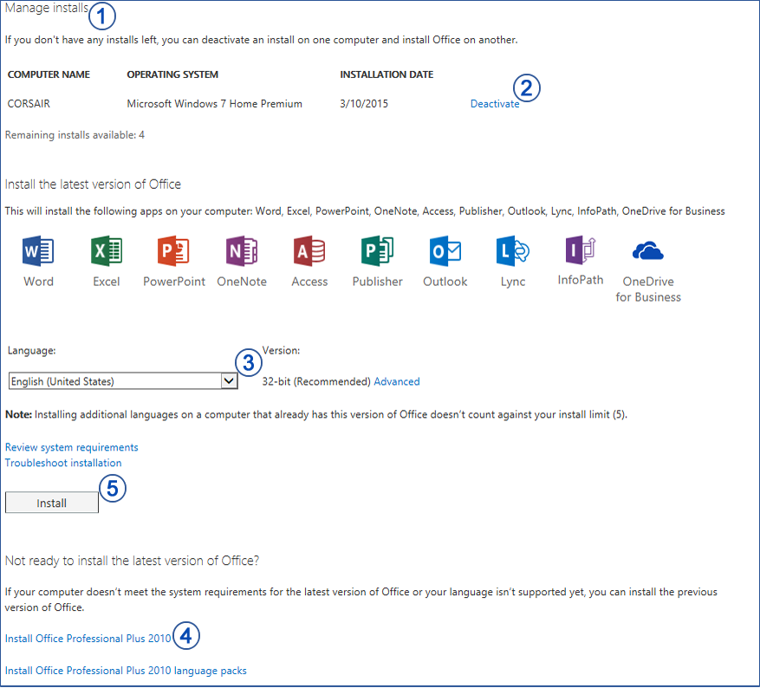This screenshot has width=760, height=688.
Task: Open Office Professional Plus 2010 language packs link
Action: point(126,671)
